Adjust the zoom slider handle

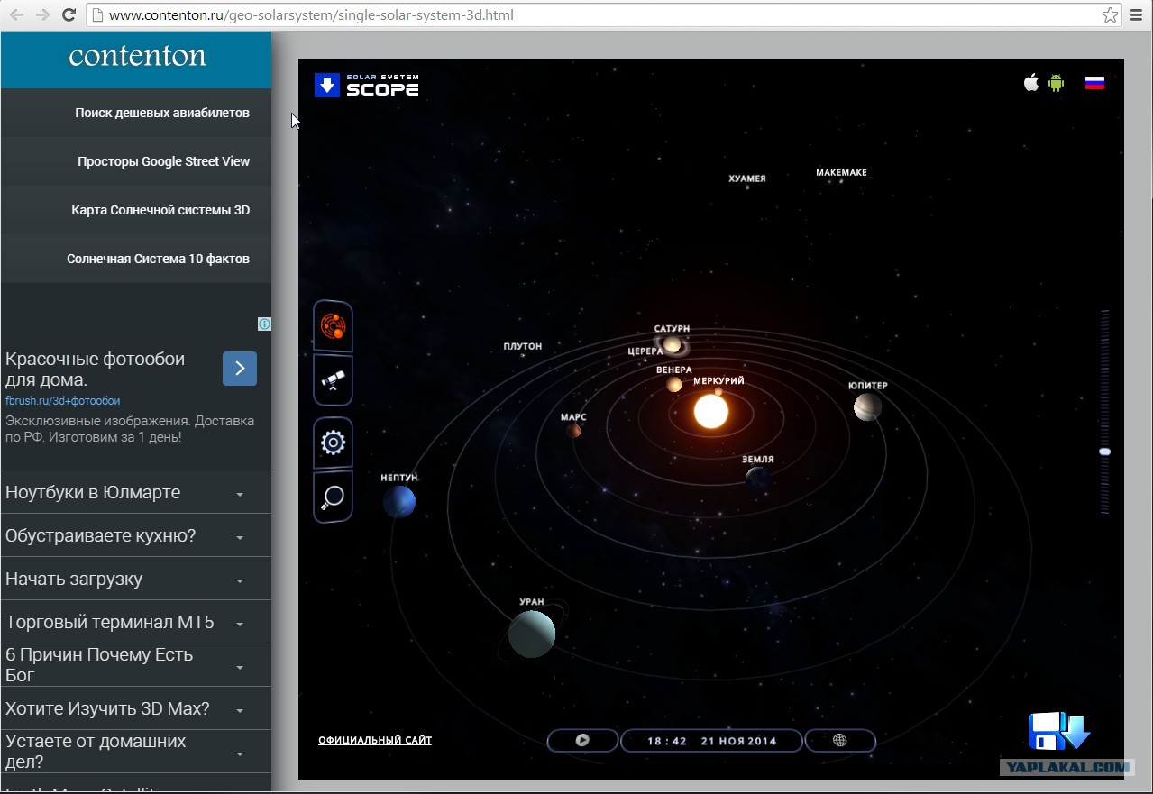[x=1104, y=452]
